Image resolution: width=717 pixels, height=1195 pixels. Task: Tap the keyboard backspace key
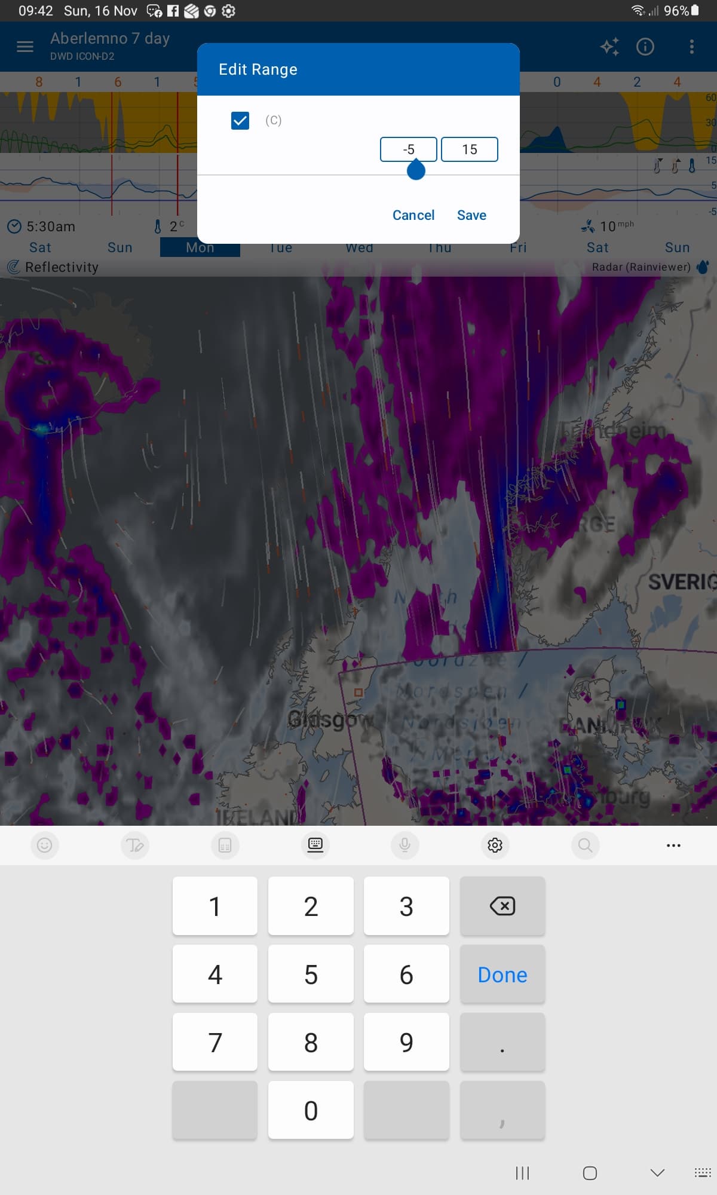[x=502, y=906]
